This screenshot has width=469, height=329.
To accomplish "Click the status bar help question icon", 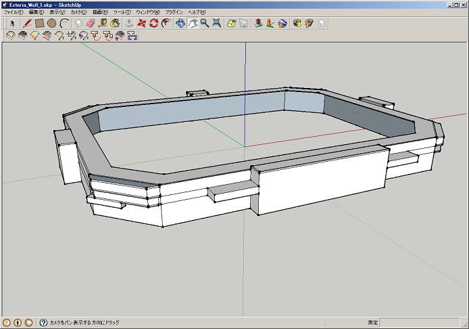I will 43,323.
